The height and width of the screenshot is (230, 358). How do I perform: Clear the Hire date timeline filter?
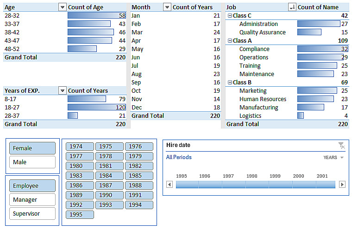342,146
